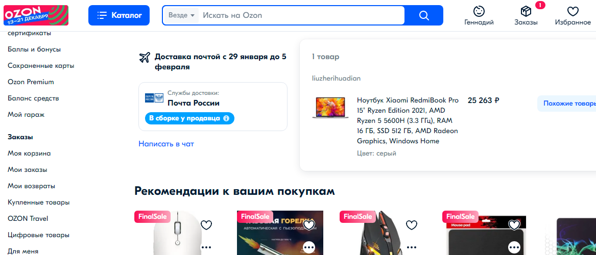Open Мои возвраты in sidebar
596x255 pixels.
tap(32, 186)
